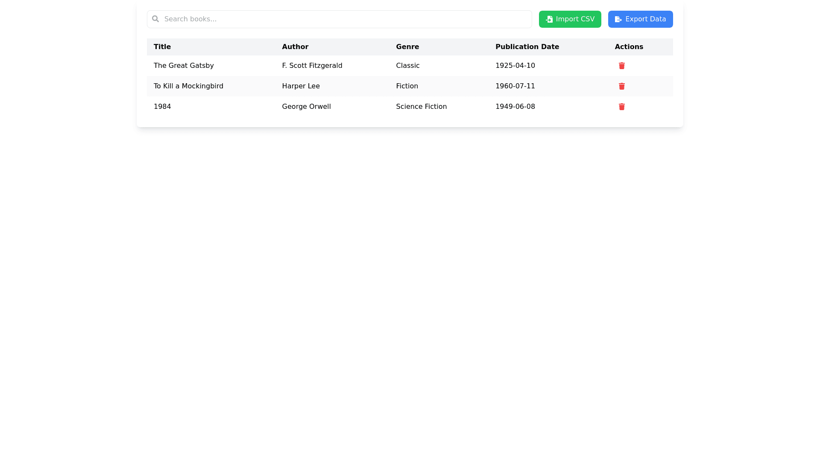Click the Title column header
Image resolution: width=820 pixels, height=461 pixels.
pos(162,47)
